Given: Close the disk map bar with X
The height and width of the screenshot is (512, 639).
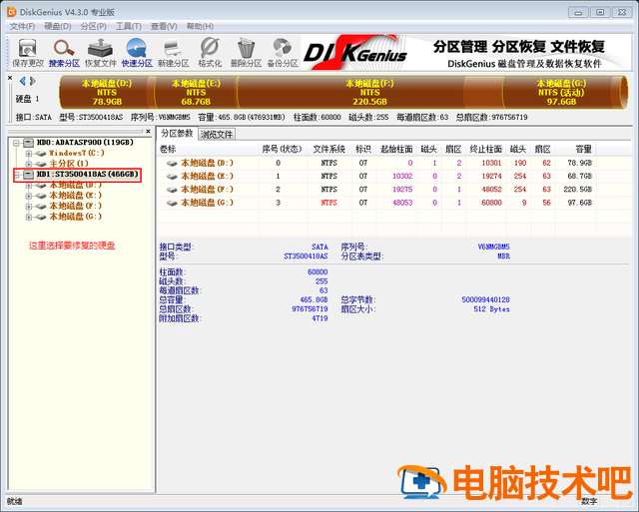Looking at the screenshot, I should tap(10, 78).
